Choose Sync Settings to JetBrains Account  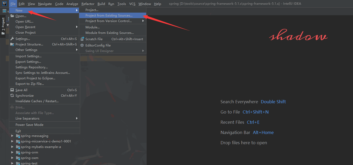(44, 73)
